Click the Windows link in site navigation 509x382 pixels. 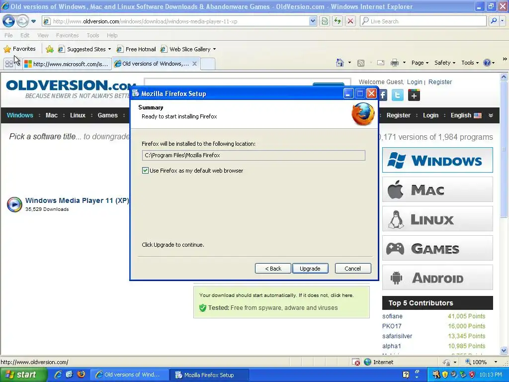tap(20, 115)
